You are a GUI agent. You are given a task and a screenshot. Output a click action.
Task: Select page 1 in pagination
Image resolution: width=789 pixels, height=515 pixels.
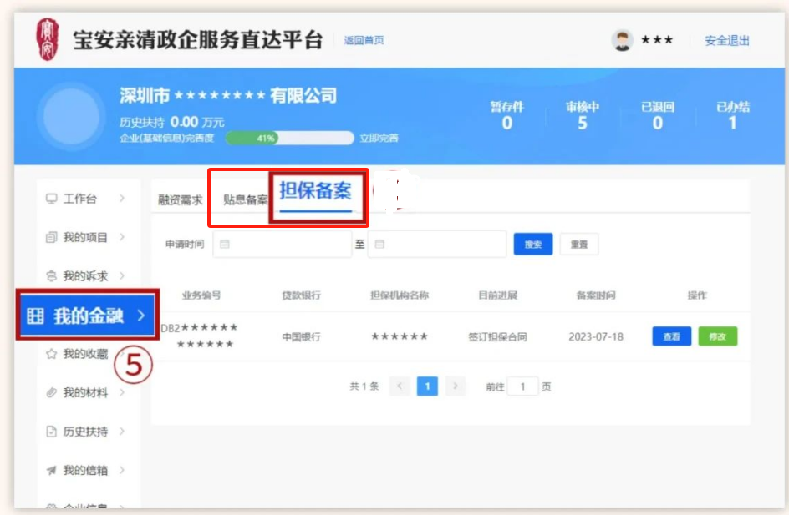427,386
